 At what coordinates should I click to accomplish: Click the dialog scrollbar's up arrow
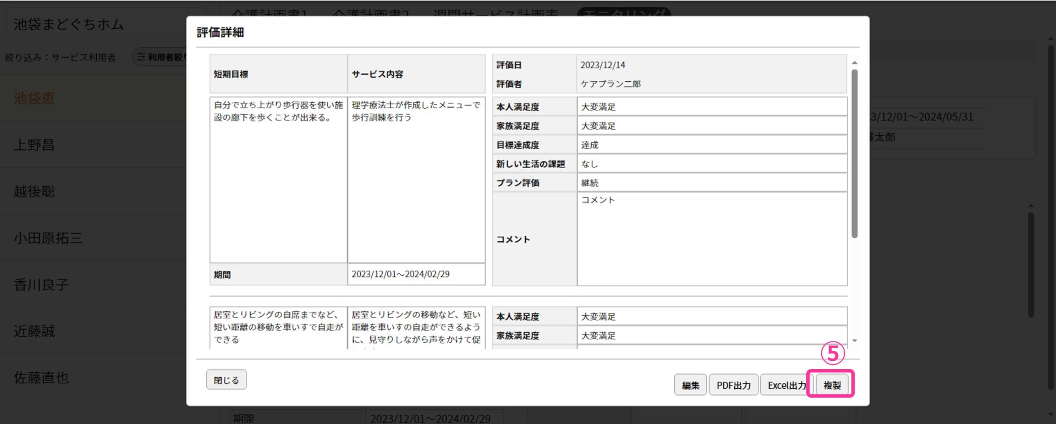854,63
